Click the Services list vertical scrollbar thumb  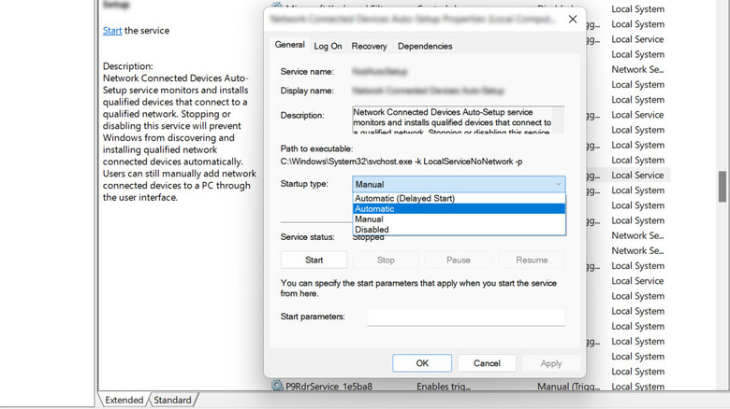pos(723,187)
